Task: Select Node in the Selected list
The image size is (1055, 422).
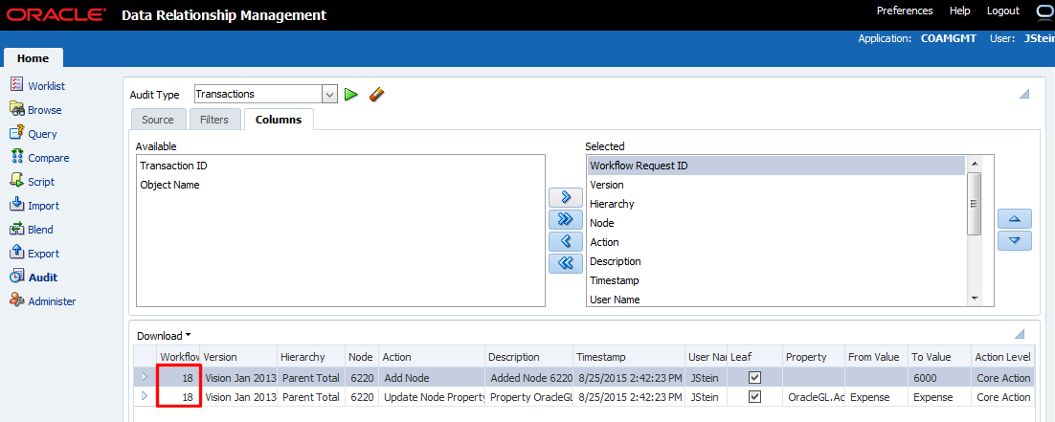Action: (x=776, y=223)
